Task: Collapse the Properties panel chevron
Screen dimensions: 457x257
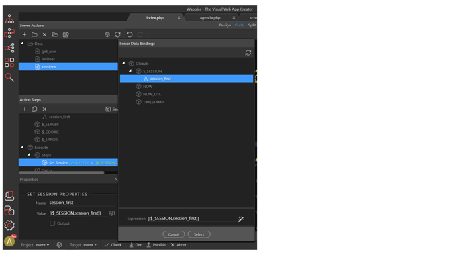Action: click(x=116, y=180)
